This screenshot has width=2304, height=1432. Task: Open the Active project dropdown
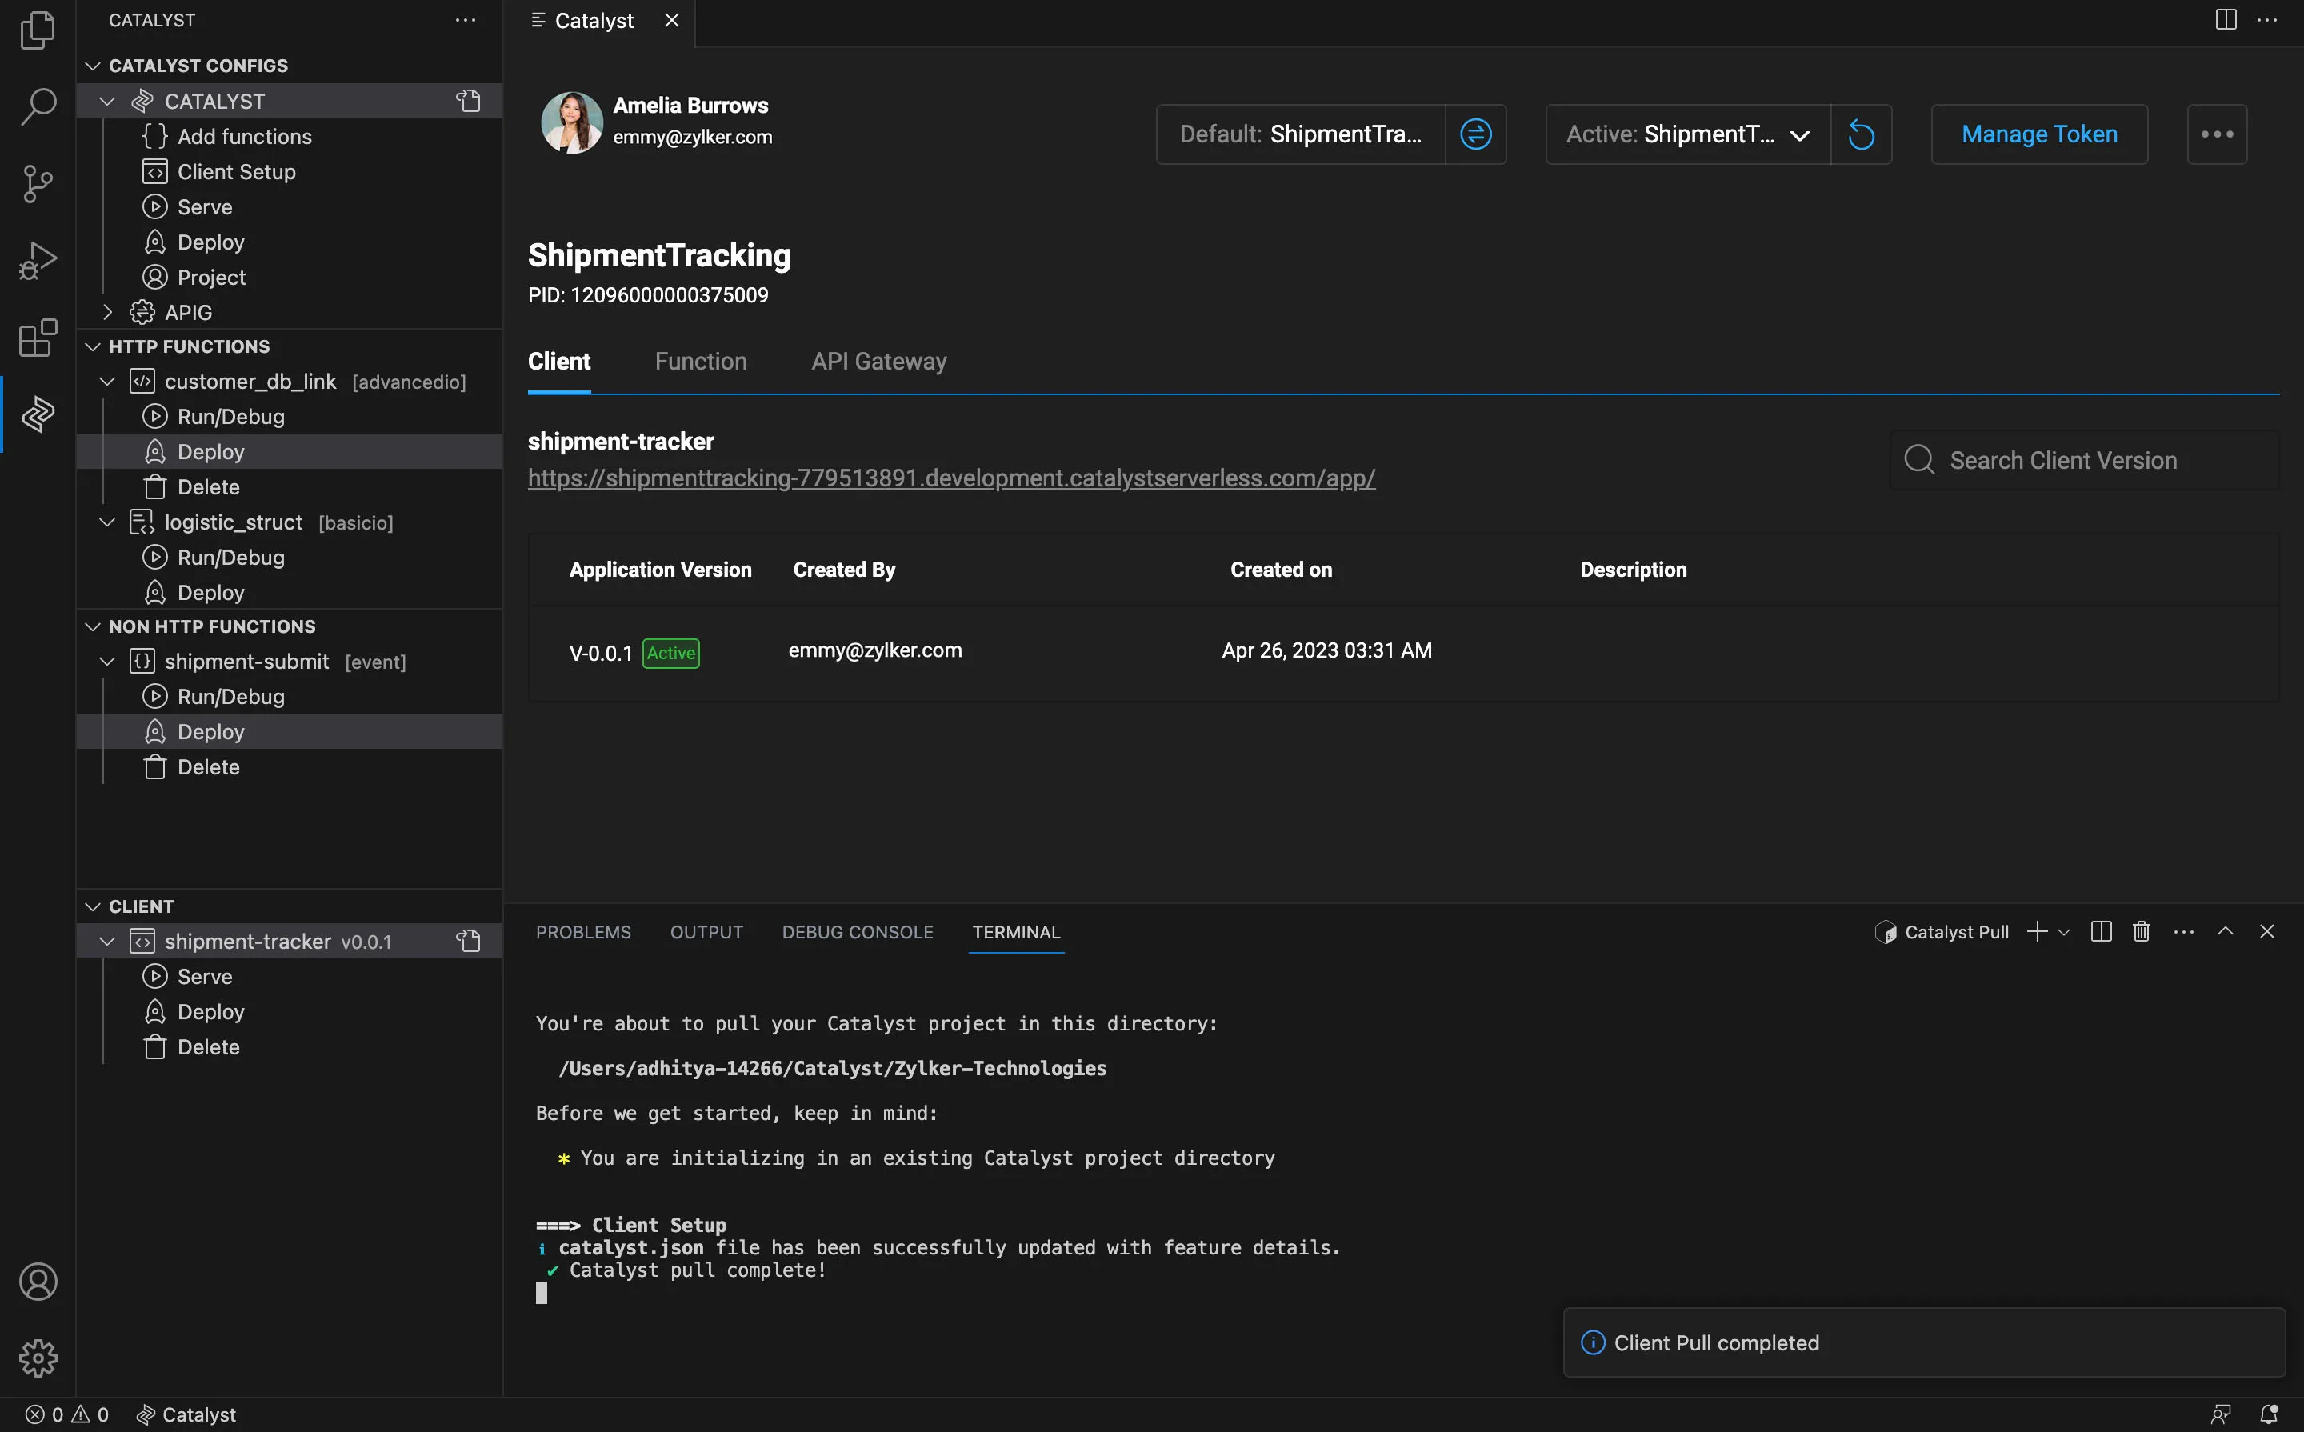tap(1687, 134)
